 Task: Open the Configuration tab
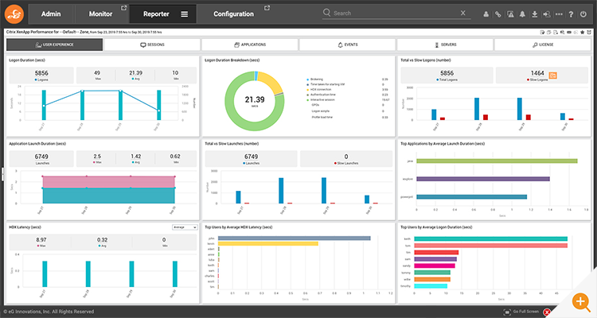[x=233, y=14]
